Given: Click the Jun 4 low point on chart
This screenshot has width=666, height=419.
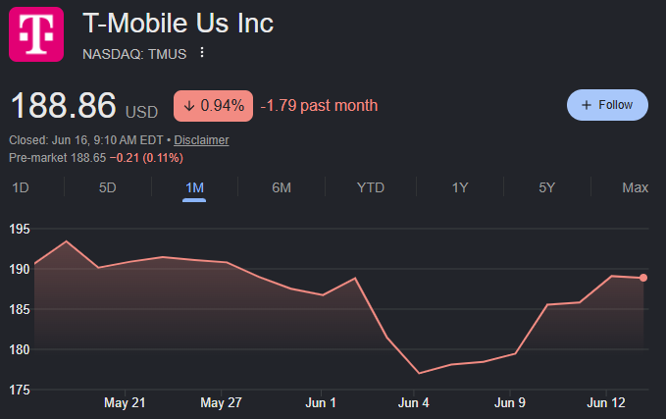Looking at the screenshot, I should coord(419,373).
